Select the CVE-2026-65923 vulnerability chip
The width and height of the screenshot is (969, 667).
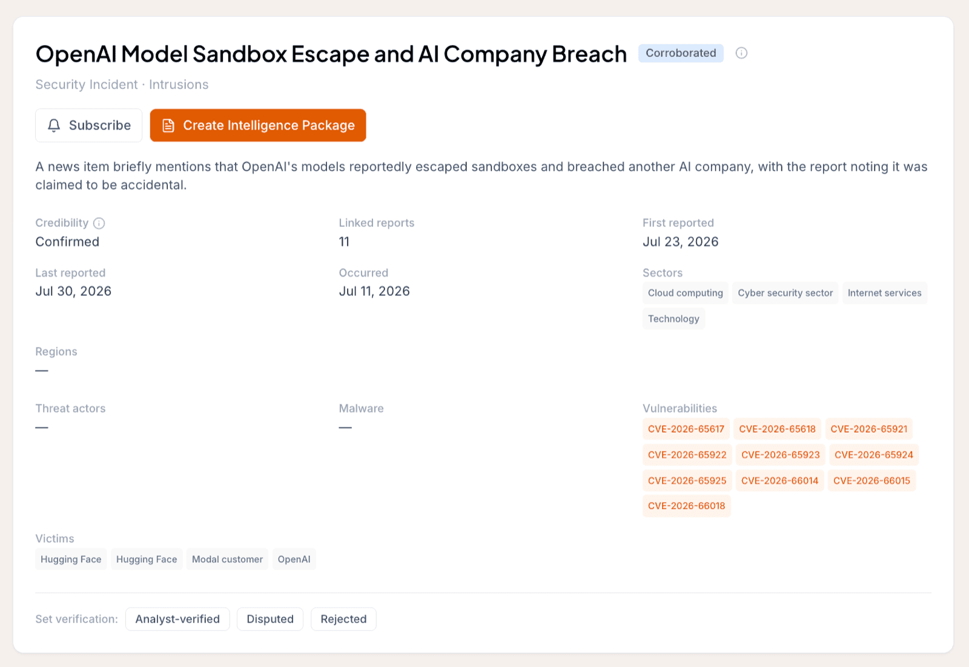(780, 455)
